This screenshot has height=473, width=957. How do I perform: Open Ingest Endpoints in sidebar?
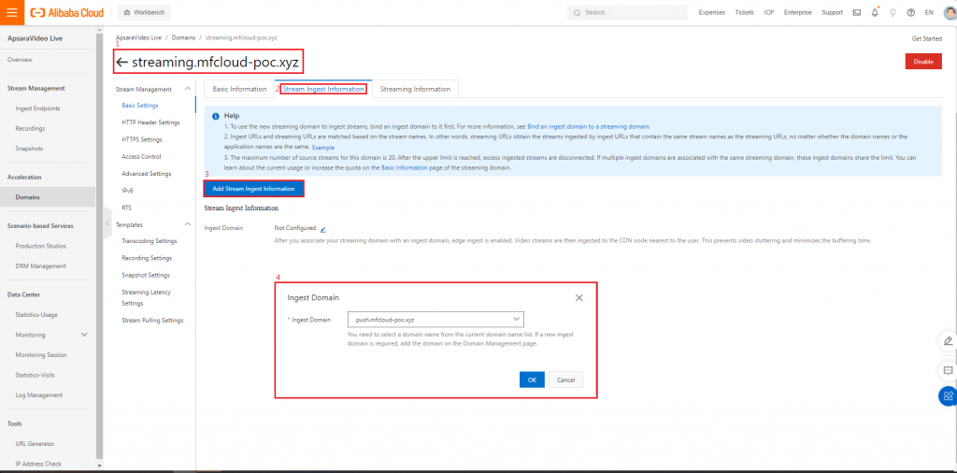point(37,108)
